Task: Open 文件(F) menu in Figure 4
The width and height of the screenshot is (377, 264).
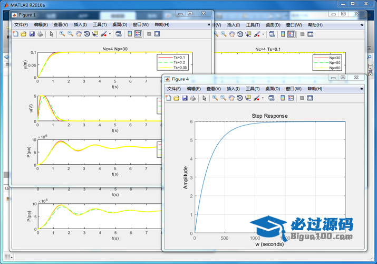Action: pos(174,89)
